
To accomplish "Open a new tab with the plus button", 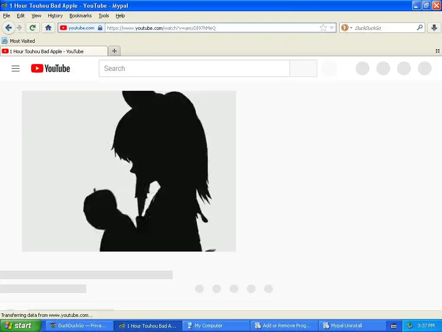I will 114,51.
